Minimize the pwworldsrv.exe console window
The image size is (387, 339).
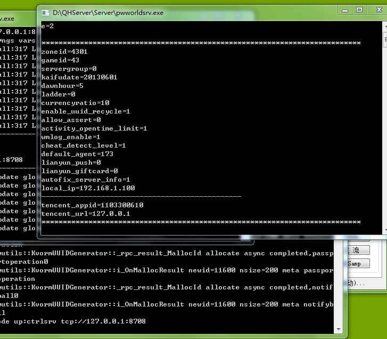(344, 10)
